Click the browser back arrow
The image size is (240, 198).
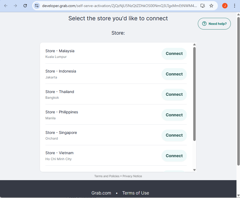click(x=6, y=6)
